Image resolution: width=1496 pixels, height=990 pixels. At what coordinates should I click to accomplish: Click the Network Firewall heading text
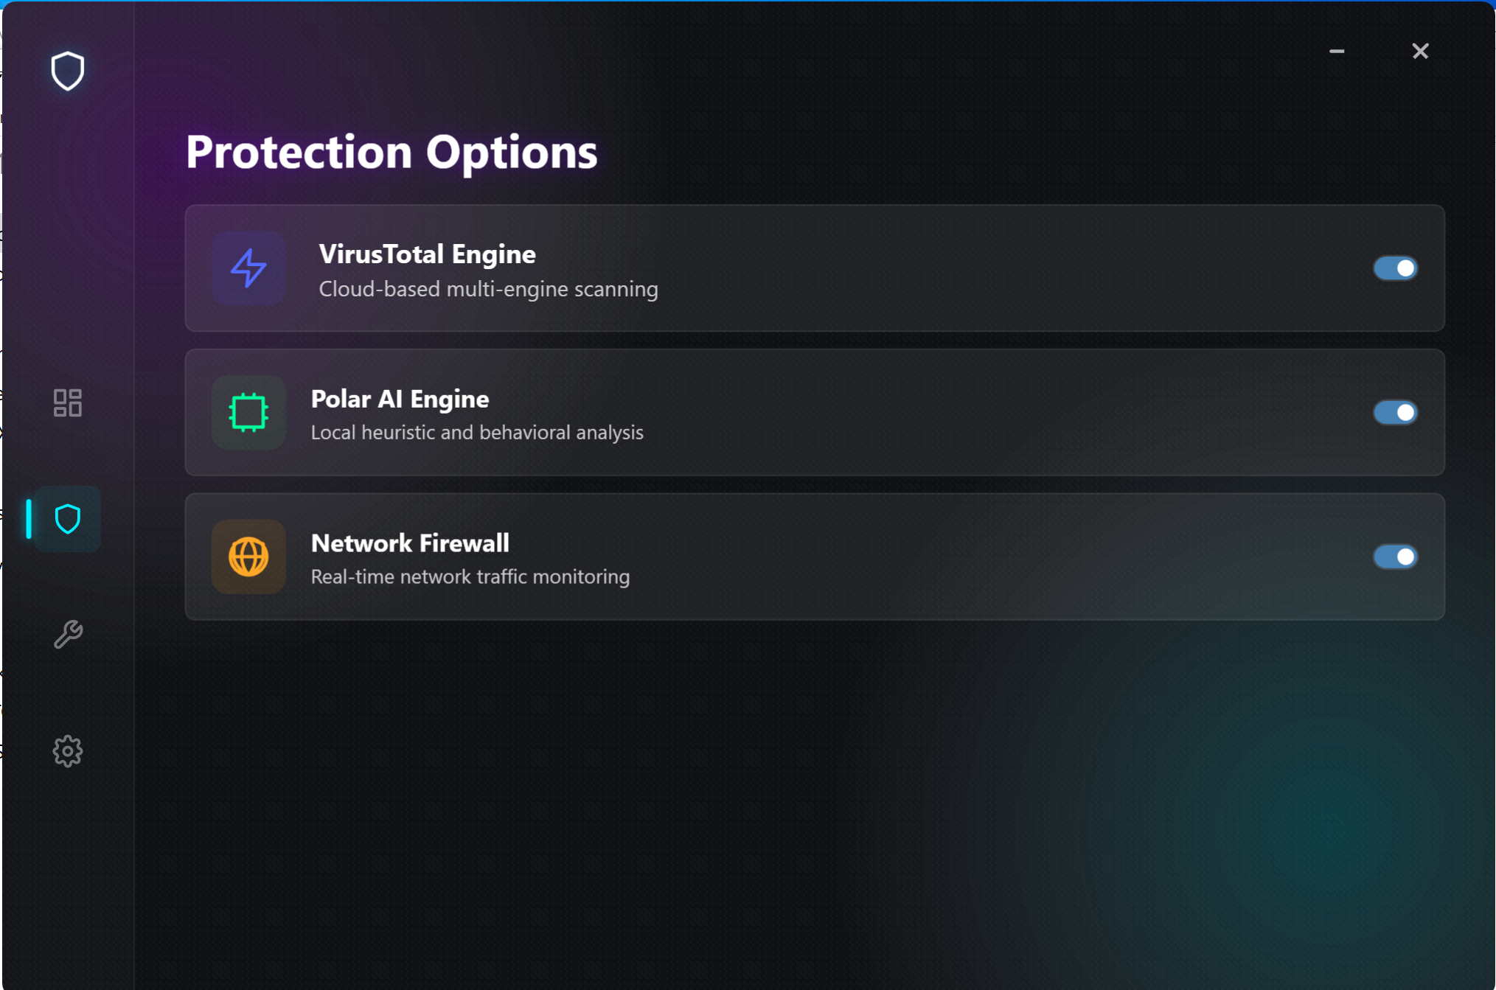tap(410, 543)
